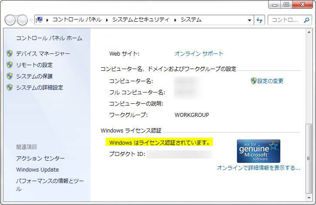Click the ask for genuine Microsoft badge
Viewport: 316px width, 205px height.
click(x=259, y=151)
